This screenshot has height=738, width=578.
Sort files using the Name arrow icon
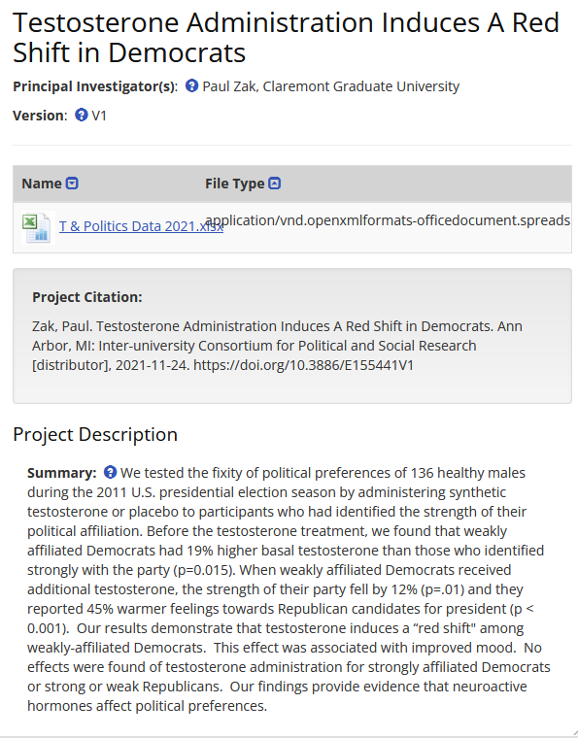tap(72, 184)
